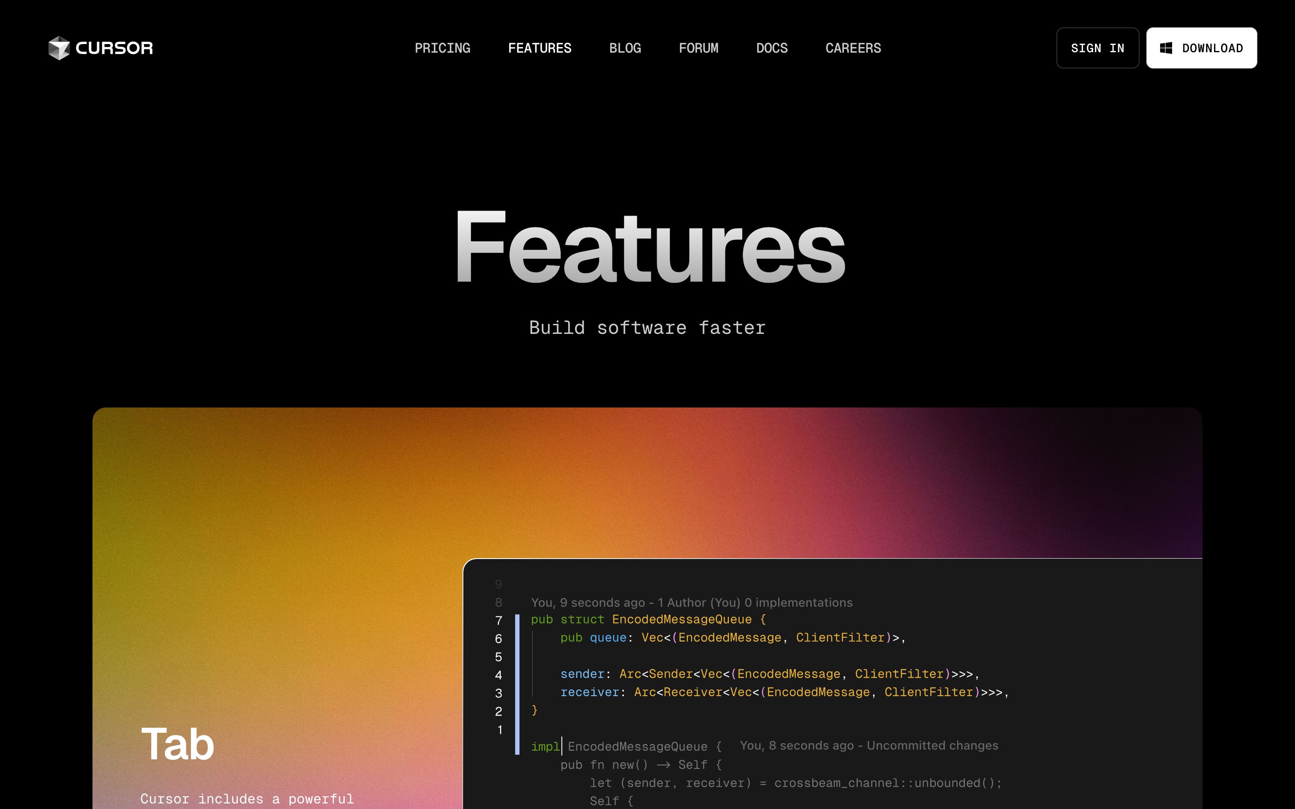Click the code editor demo panel
This screenshot has height=809, width=1295.
[x=832, y=684]
